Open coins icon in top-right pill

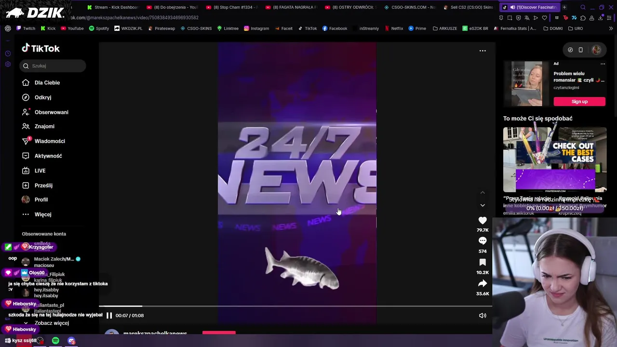tap(570, 50)
